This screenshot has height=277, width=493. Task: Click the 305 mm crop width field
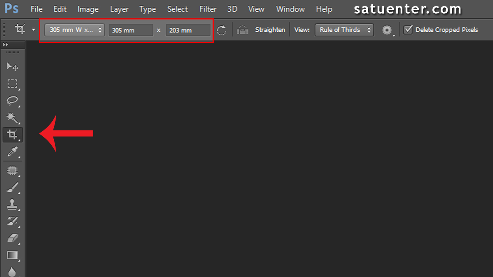[x=131, y=30]
